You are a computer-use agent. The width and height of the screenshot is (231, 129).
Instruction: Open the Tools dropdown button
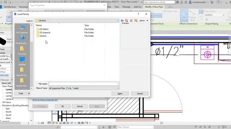point(22,93)
